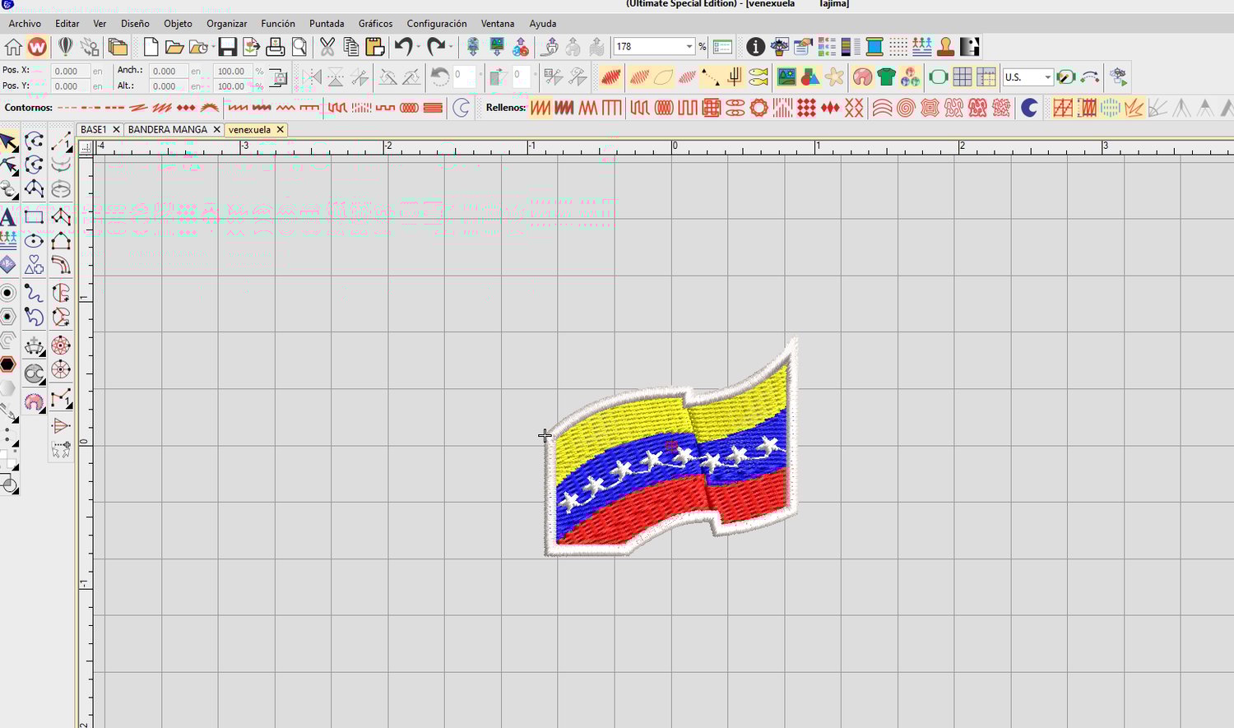Open the U.S. measurement units dropdown
1234x728 pixels.
click(1028, 77)
